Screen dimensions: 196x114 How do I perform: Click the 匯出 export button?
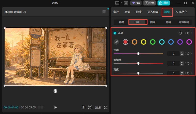164,3
